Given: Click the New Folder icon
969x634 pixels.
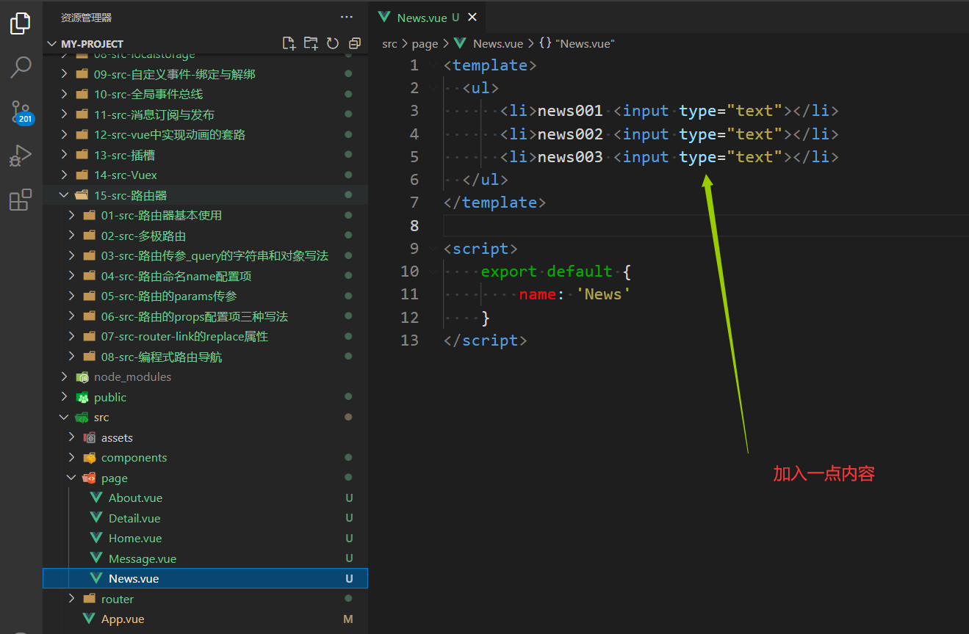Looking at the screenshot, I should [311, 43].
